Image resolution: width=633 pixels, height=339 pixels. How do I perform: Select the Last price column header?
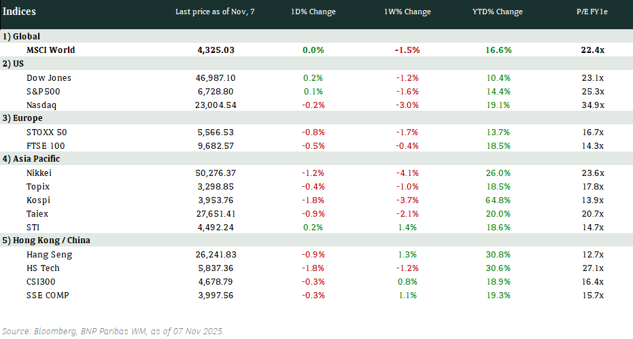(x=215, y=12)
